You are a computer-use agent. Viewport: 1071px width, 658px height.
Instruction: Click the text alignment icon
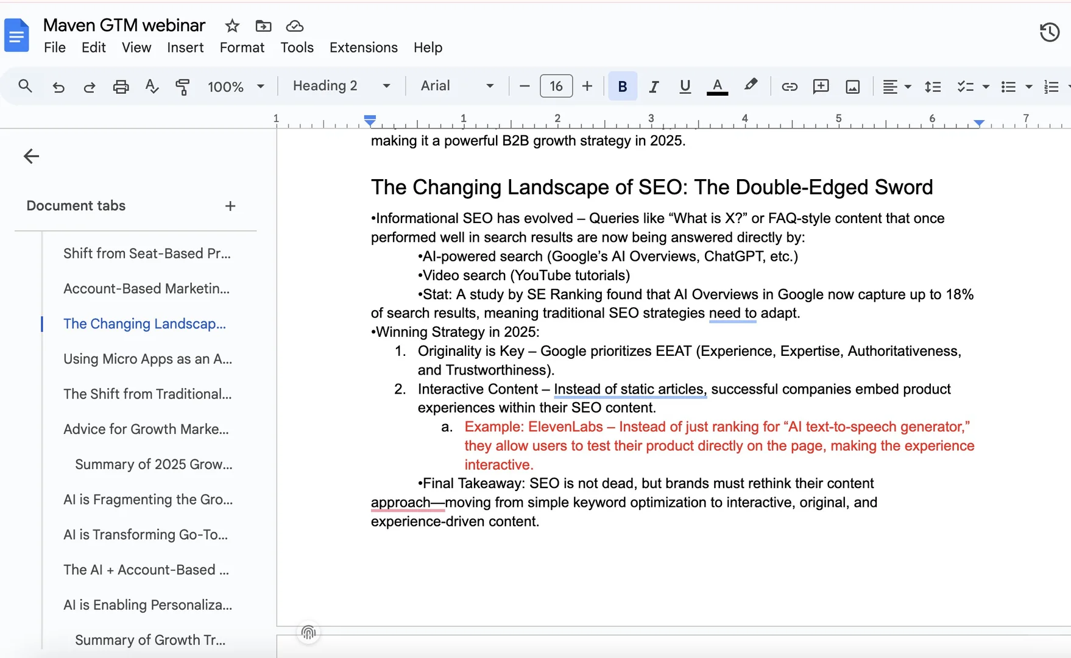coord(890,87)
